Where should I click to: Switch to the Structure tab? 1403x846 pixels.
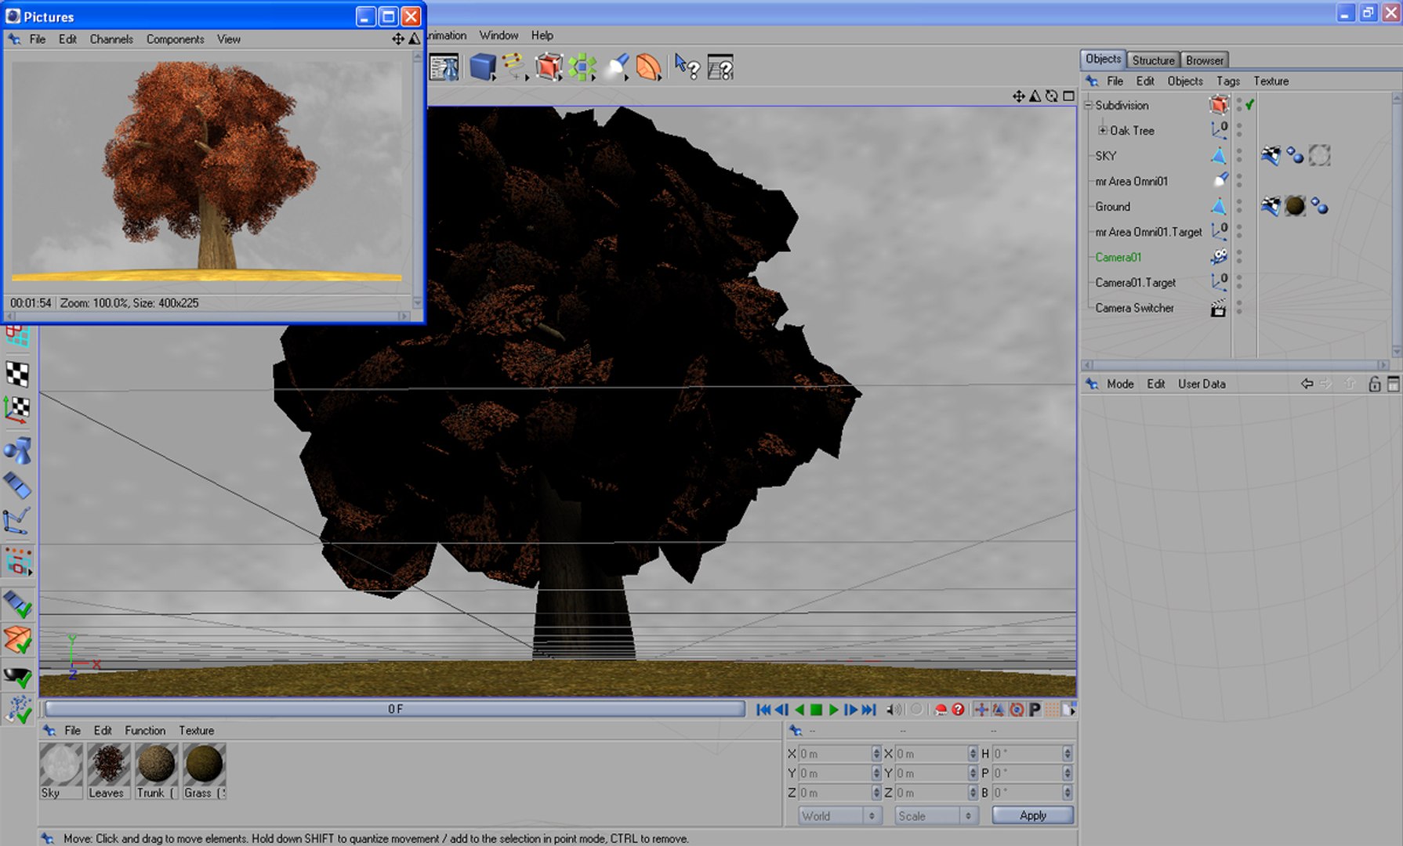pyautogui.click(x=1153, y=60)
